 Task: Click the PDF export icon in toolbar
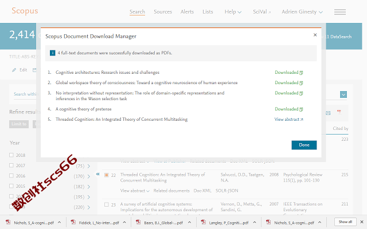[339, 112]
